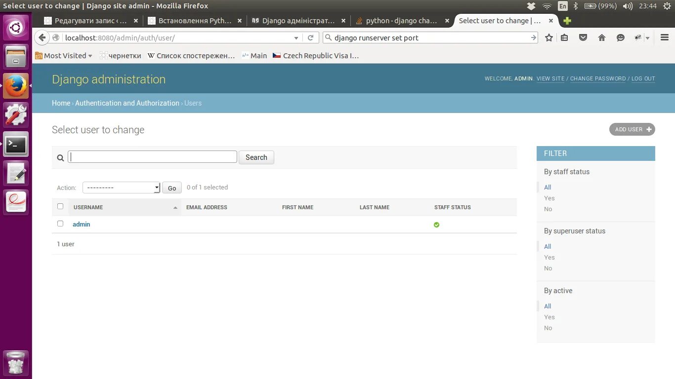This screenshot has height=379, width=675.
Task: Open System Settings from the dock
Action: 16,115
